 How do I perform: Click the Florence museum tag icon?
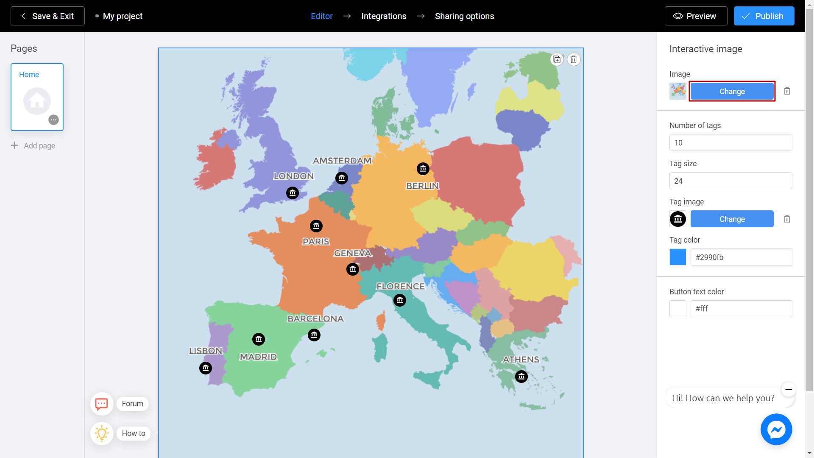pos(399,300)
